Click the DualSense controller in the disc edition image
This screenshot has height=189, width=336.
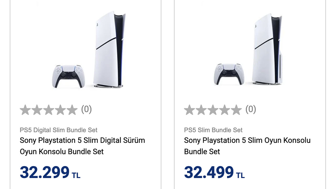point(229,74)
